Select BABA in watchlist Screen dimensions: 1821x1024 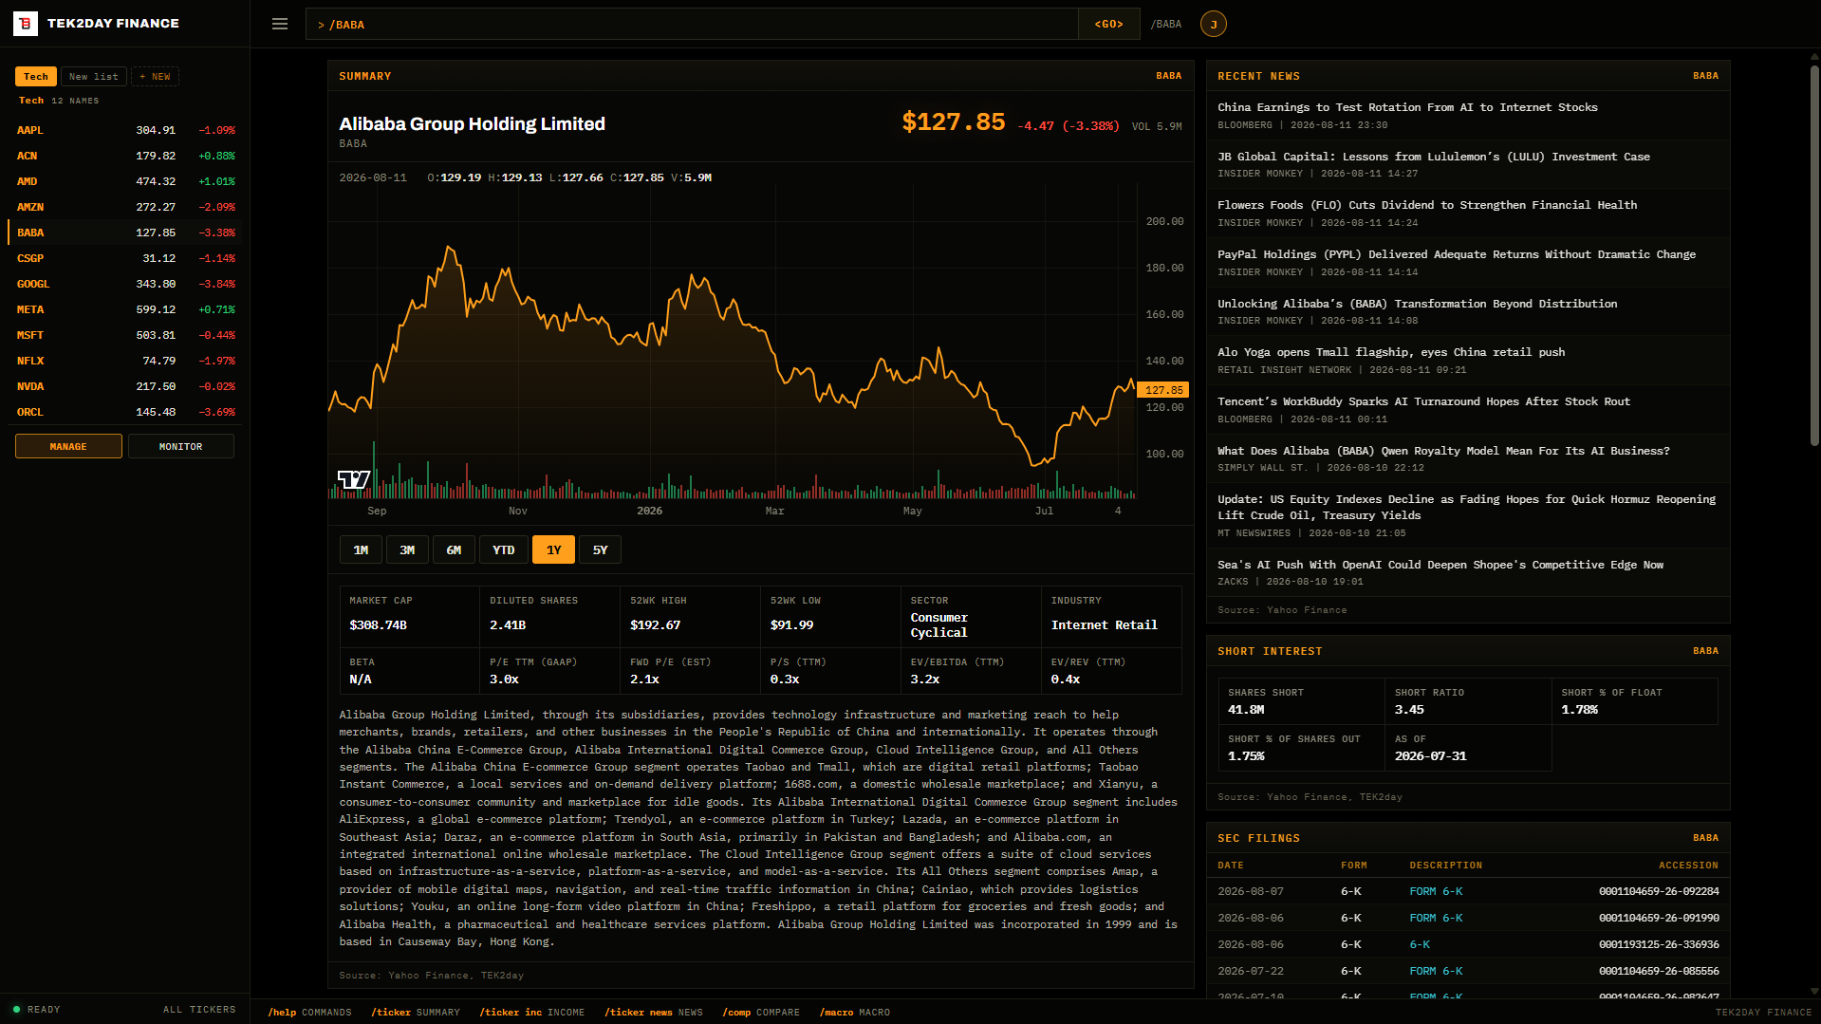coord(125,233)
